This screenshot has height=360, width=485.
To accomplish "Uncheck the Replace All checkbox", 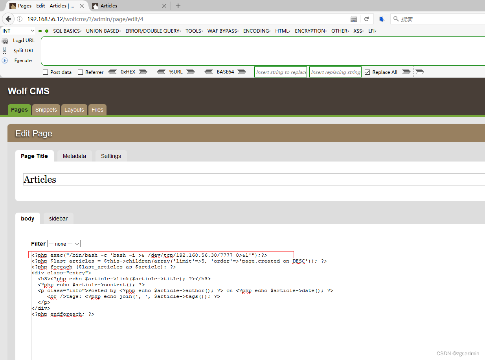I will pos(367,72).
